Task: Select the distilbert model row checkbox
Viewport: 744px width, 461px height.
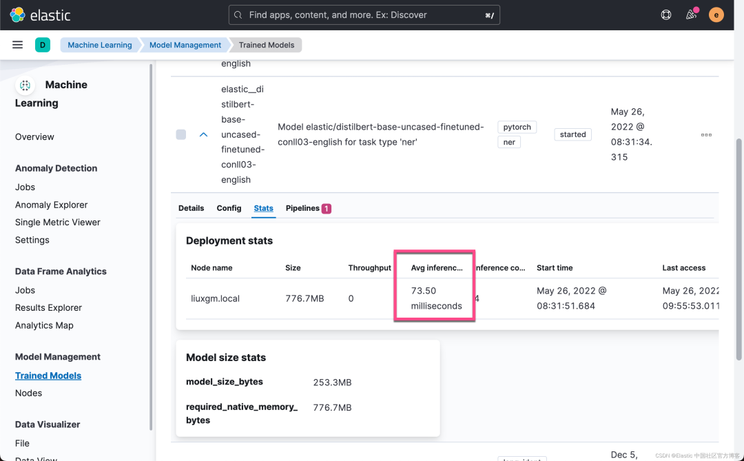Action: pos(180,134)
